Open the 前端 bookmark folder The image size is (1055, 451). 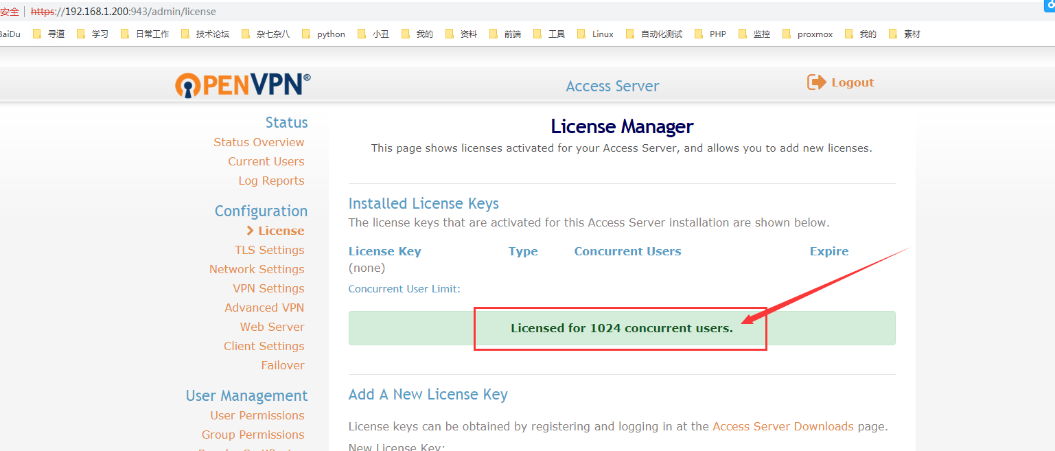click(505, 34)
